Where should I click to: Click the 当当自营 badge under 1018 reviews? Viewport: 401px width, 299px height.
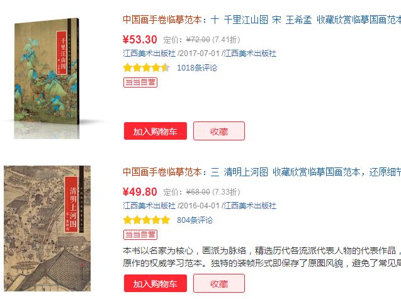click(140, 82)
